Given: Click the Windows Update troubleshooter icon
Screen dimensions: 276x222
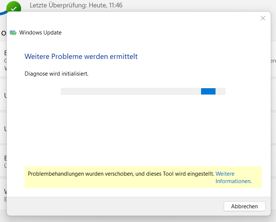Looking at the screenshot, I should (x=13, y=33).
